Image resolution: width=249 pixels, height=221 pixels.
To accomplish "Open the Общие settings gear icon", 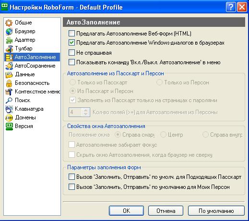I will (9, 23).
